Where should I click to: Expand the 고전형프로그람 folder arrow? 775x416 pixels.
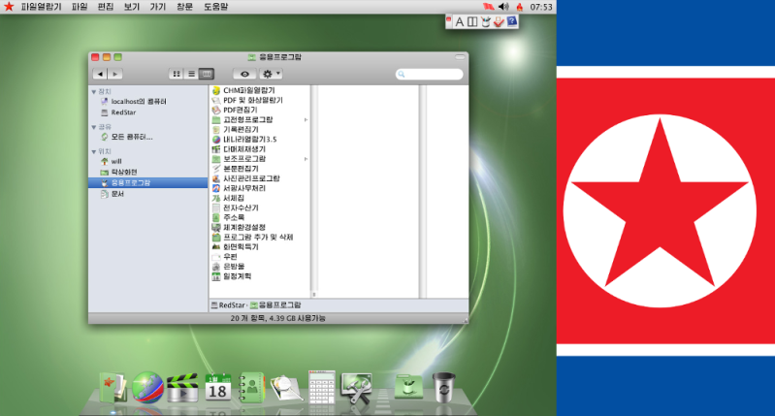tap(306, 120)
